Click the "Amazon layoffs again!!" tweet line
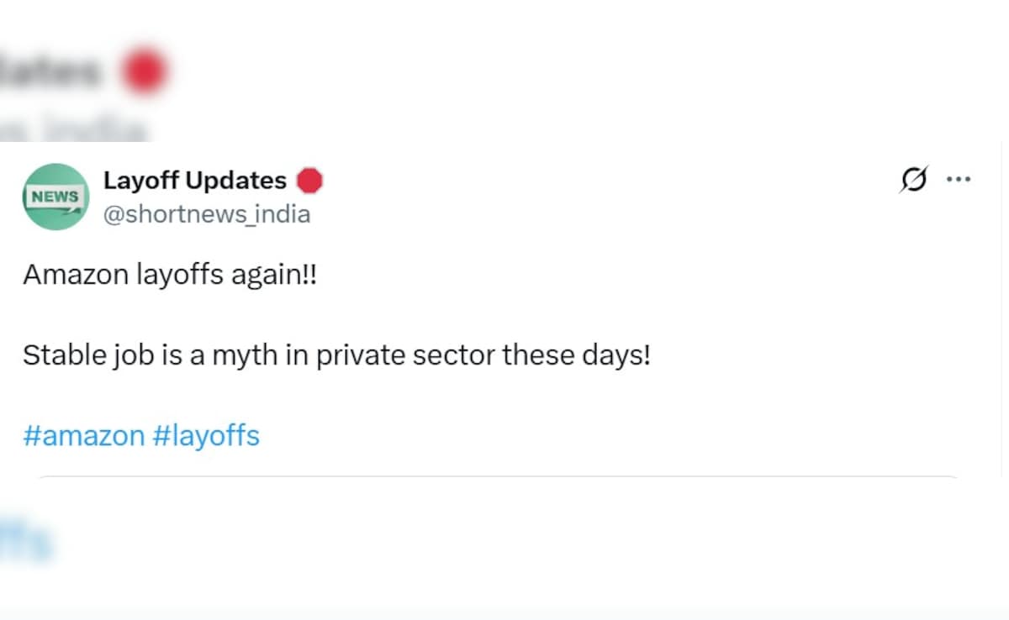This screenshot has height=620, width=1009. tap(170, 275)
